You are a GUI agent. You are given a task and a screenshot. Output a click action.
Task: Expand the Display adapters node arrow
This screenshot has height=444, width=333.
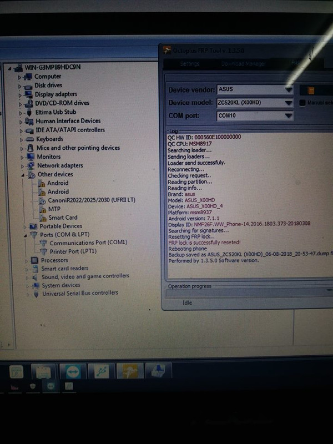click(20, 95)
